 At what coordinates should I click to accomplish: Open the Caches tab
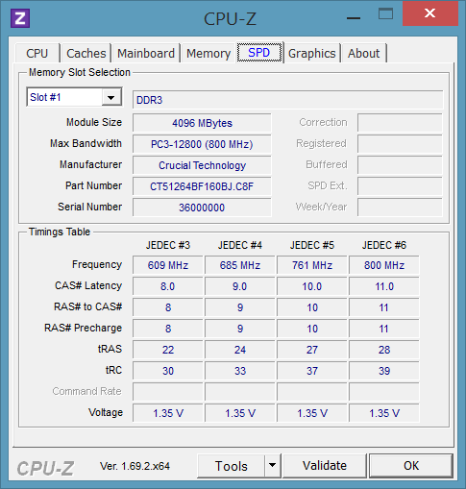[x=86, y=53]
